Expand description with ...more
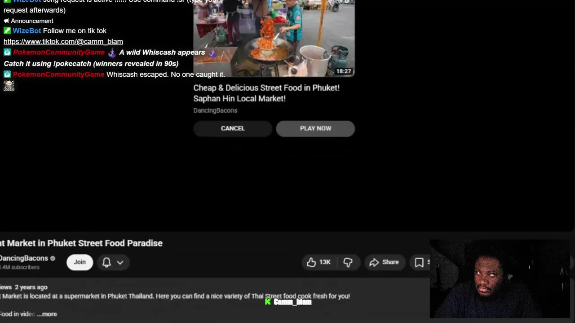The width and height of the screenshot is (575, 323). (x=47, y=314)
